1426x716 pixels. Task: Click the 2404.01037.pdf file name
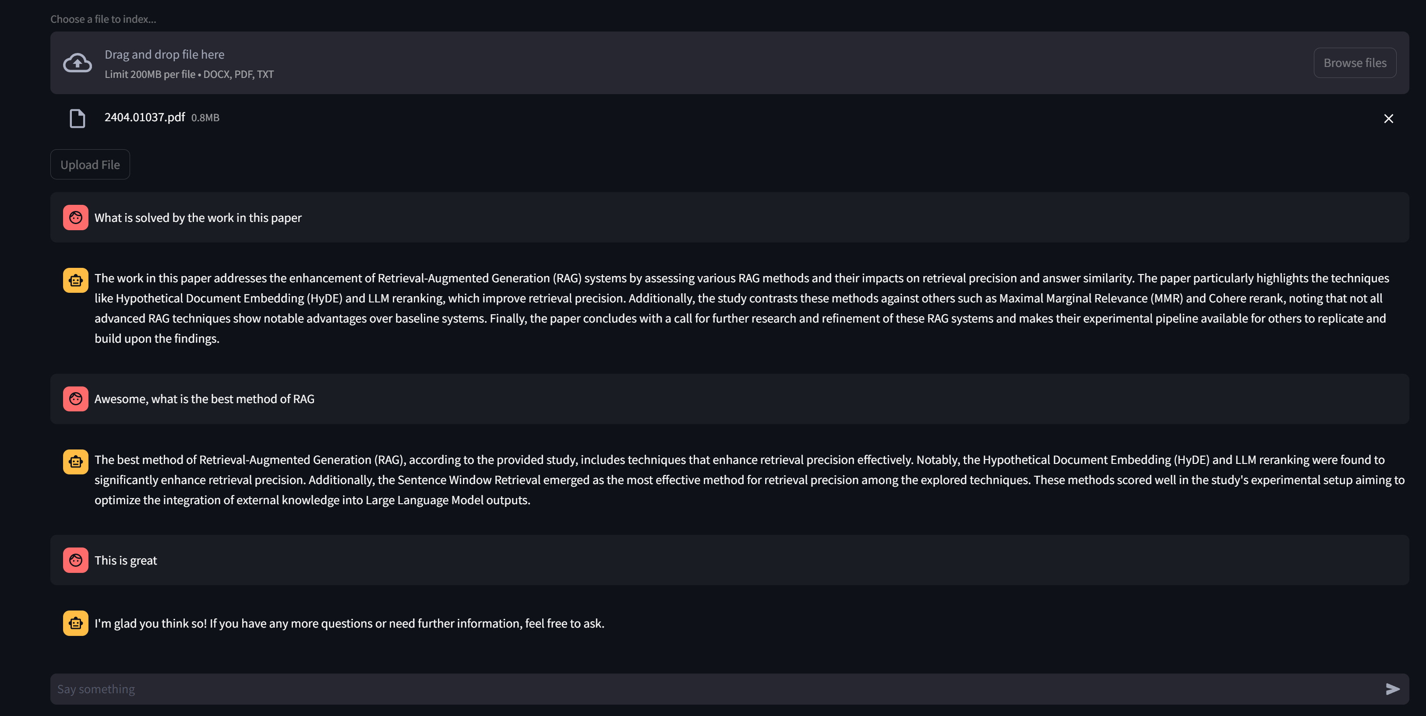(x=145, y=117)
